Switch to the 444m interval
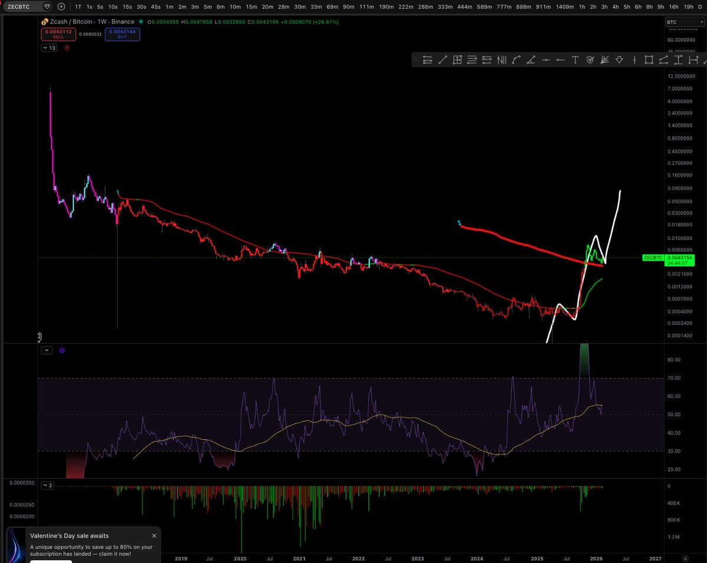The width and height of the screenshot is (707, 563). [465, 6]
